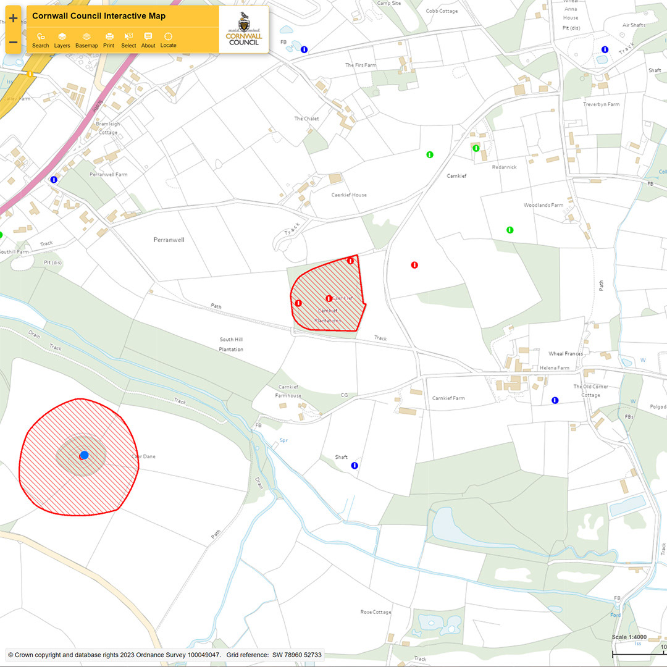Click green marker below Woodlands Farm
667x667 pixels.
[x=510, y=230]
